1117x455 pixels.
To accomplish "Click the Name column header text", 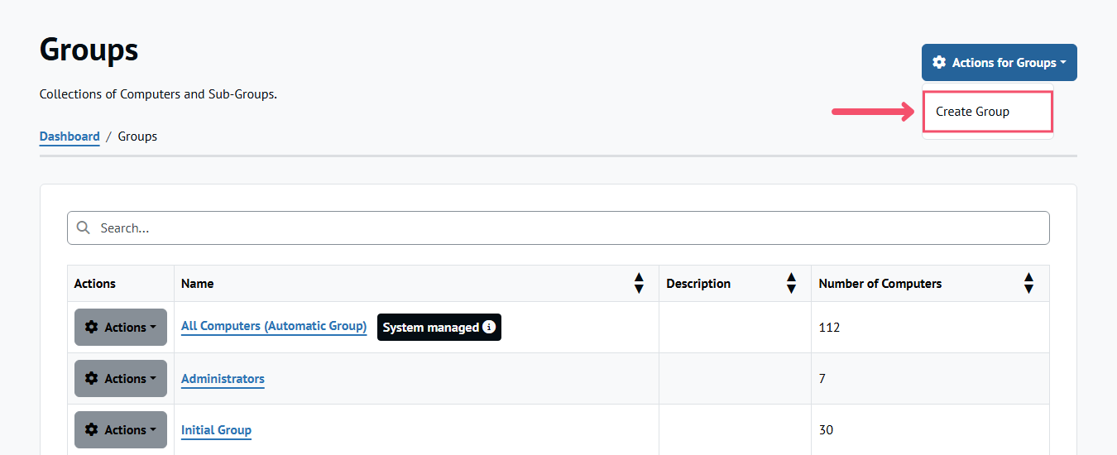I will coord(198,283).
